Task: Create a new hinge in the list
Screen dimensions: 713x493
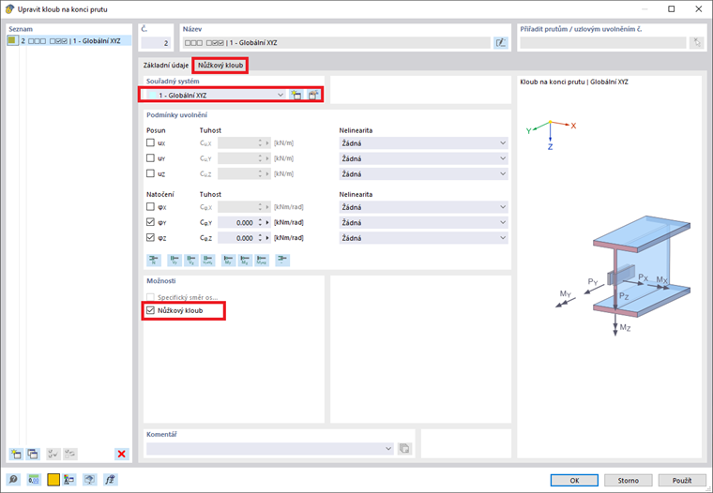Action: pos(16,454)
